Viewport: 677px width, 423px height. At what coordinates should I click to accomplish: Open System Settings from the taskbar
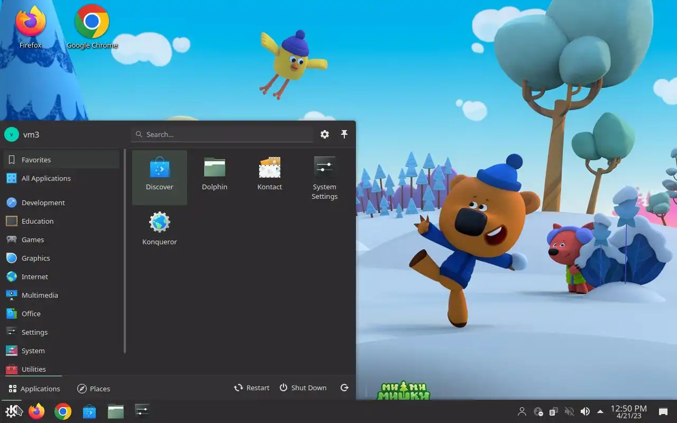[x=142, y=411]
